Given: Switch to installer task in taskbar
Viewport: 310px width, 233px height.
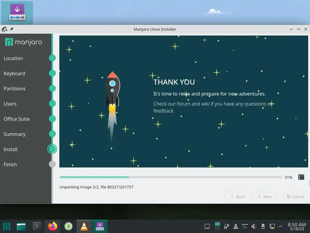Looking at the screenshot, I should pyautogui.click(x=100, y=226).
